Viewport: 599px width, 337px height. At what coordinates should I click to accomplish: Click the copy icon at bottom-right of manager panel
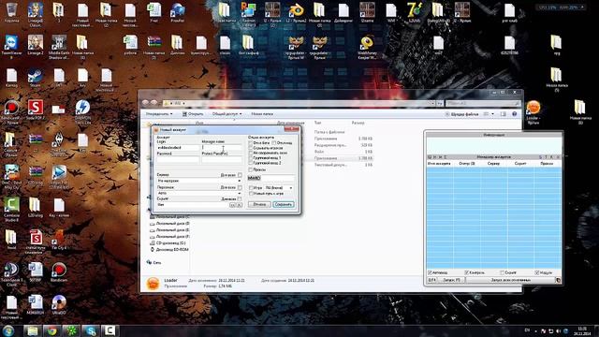tap(558, 280)
